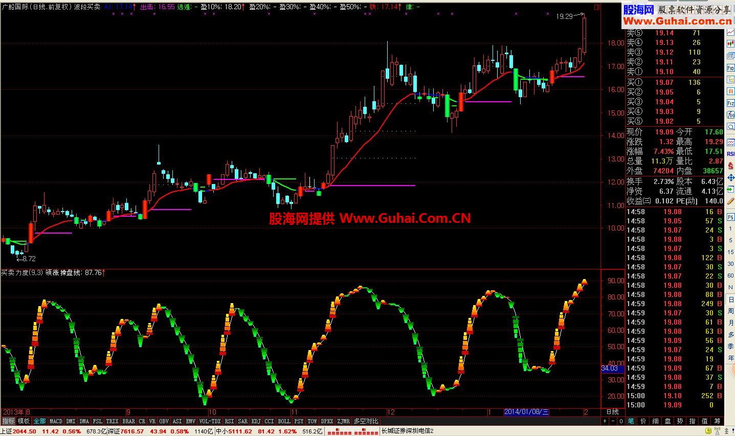
Task: Click the 日线 period label
Action: pyautogui.click(x=612, y=412)
